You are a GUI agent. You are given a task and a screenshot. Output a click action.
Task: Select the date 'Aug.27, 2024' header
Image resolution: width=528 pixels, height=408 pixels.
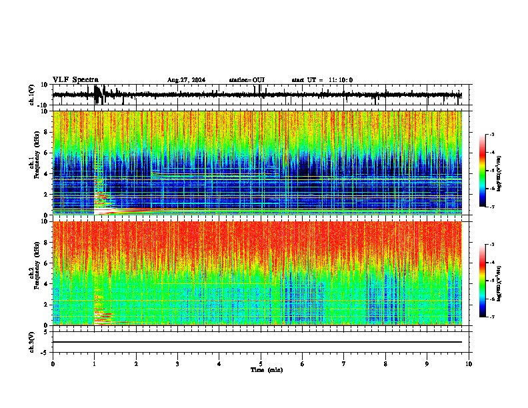click(186, 80)
